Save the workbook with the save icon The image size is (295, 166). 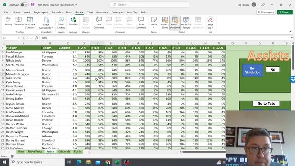coord(33,5)
